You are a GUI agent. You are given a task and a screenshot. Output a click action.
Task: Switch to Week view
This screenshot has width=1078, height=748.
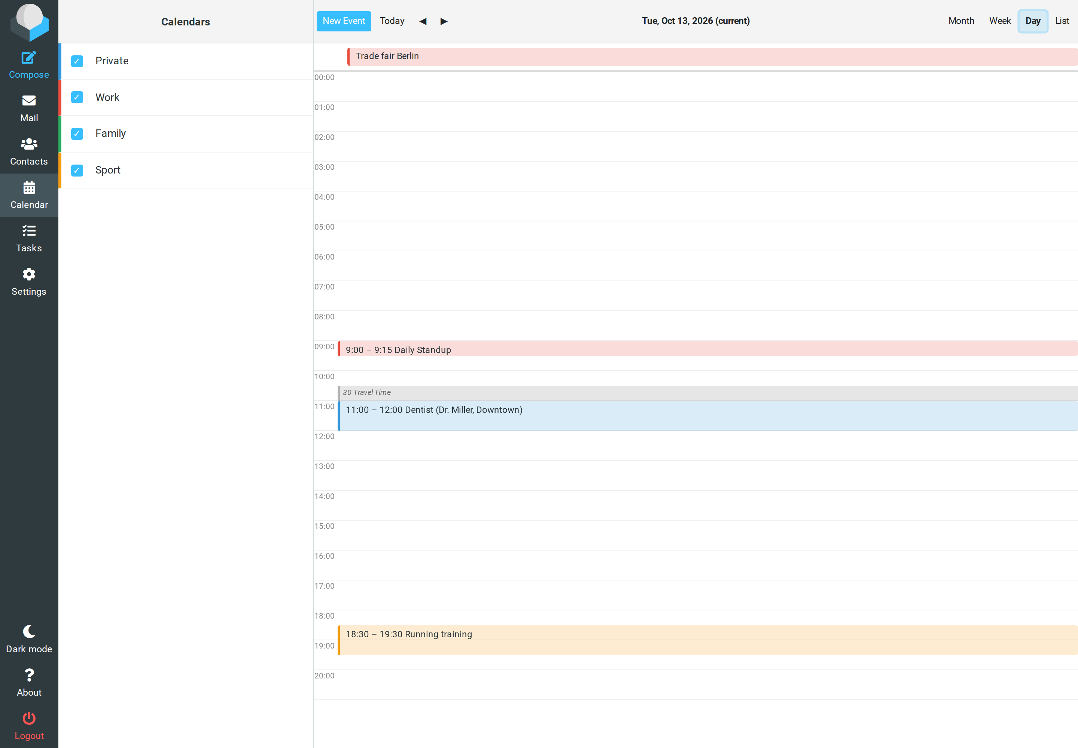click(1000, 21)
